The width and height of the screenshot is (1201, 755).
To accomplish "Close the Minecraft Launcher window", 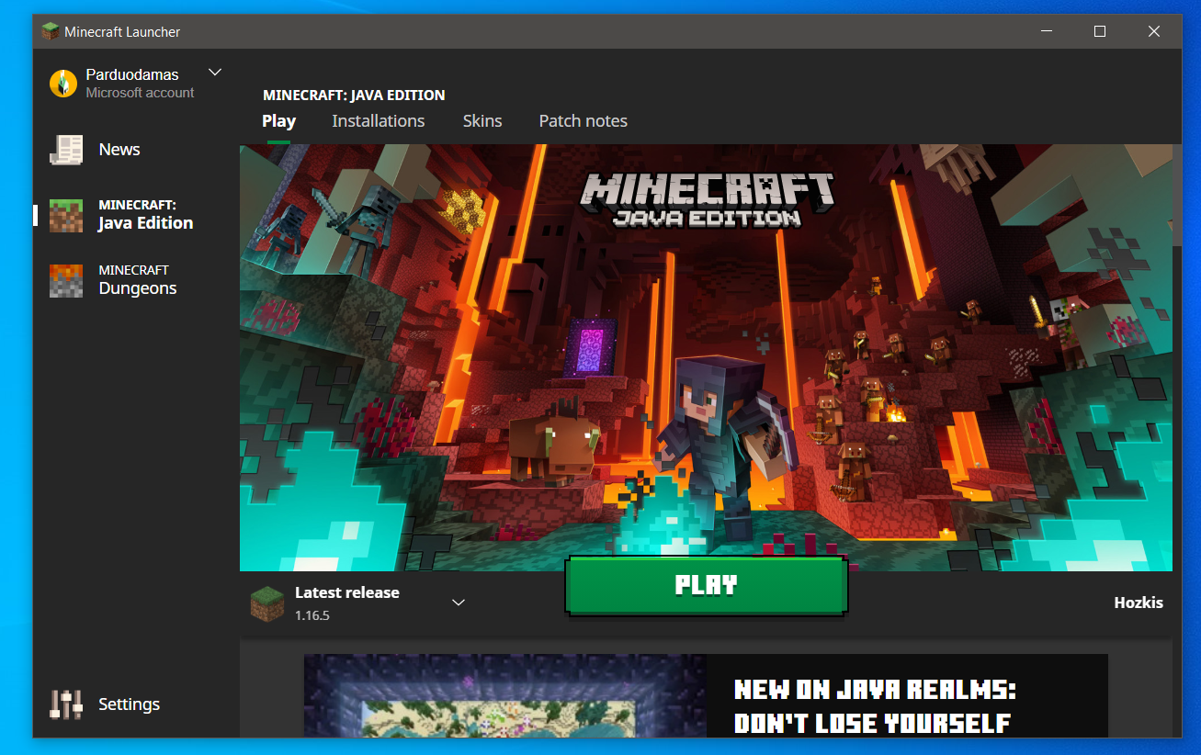I will (x=1154, y=31).
